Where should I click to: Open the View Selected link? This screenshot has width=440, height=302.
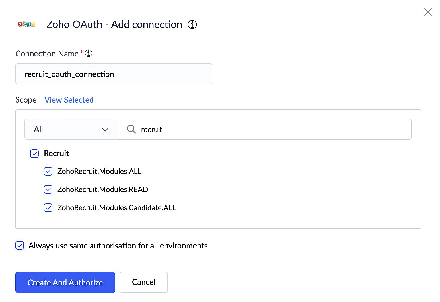pyautogui.click(x=69, y=100)
